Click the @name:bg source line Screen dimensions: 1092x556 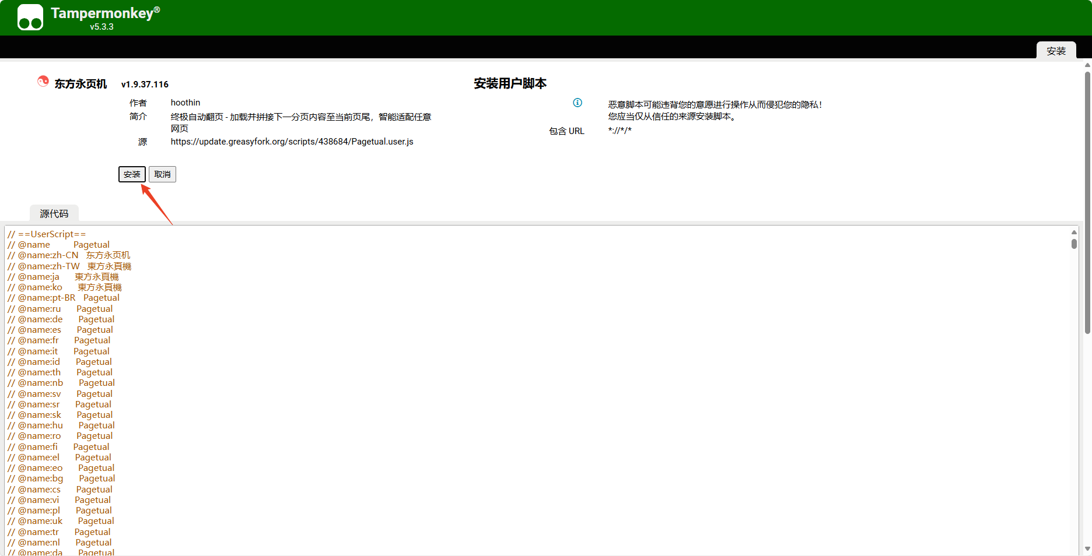pos(61,478)
